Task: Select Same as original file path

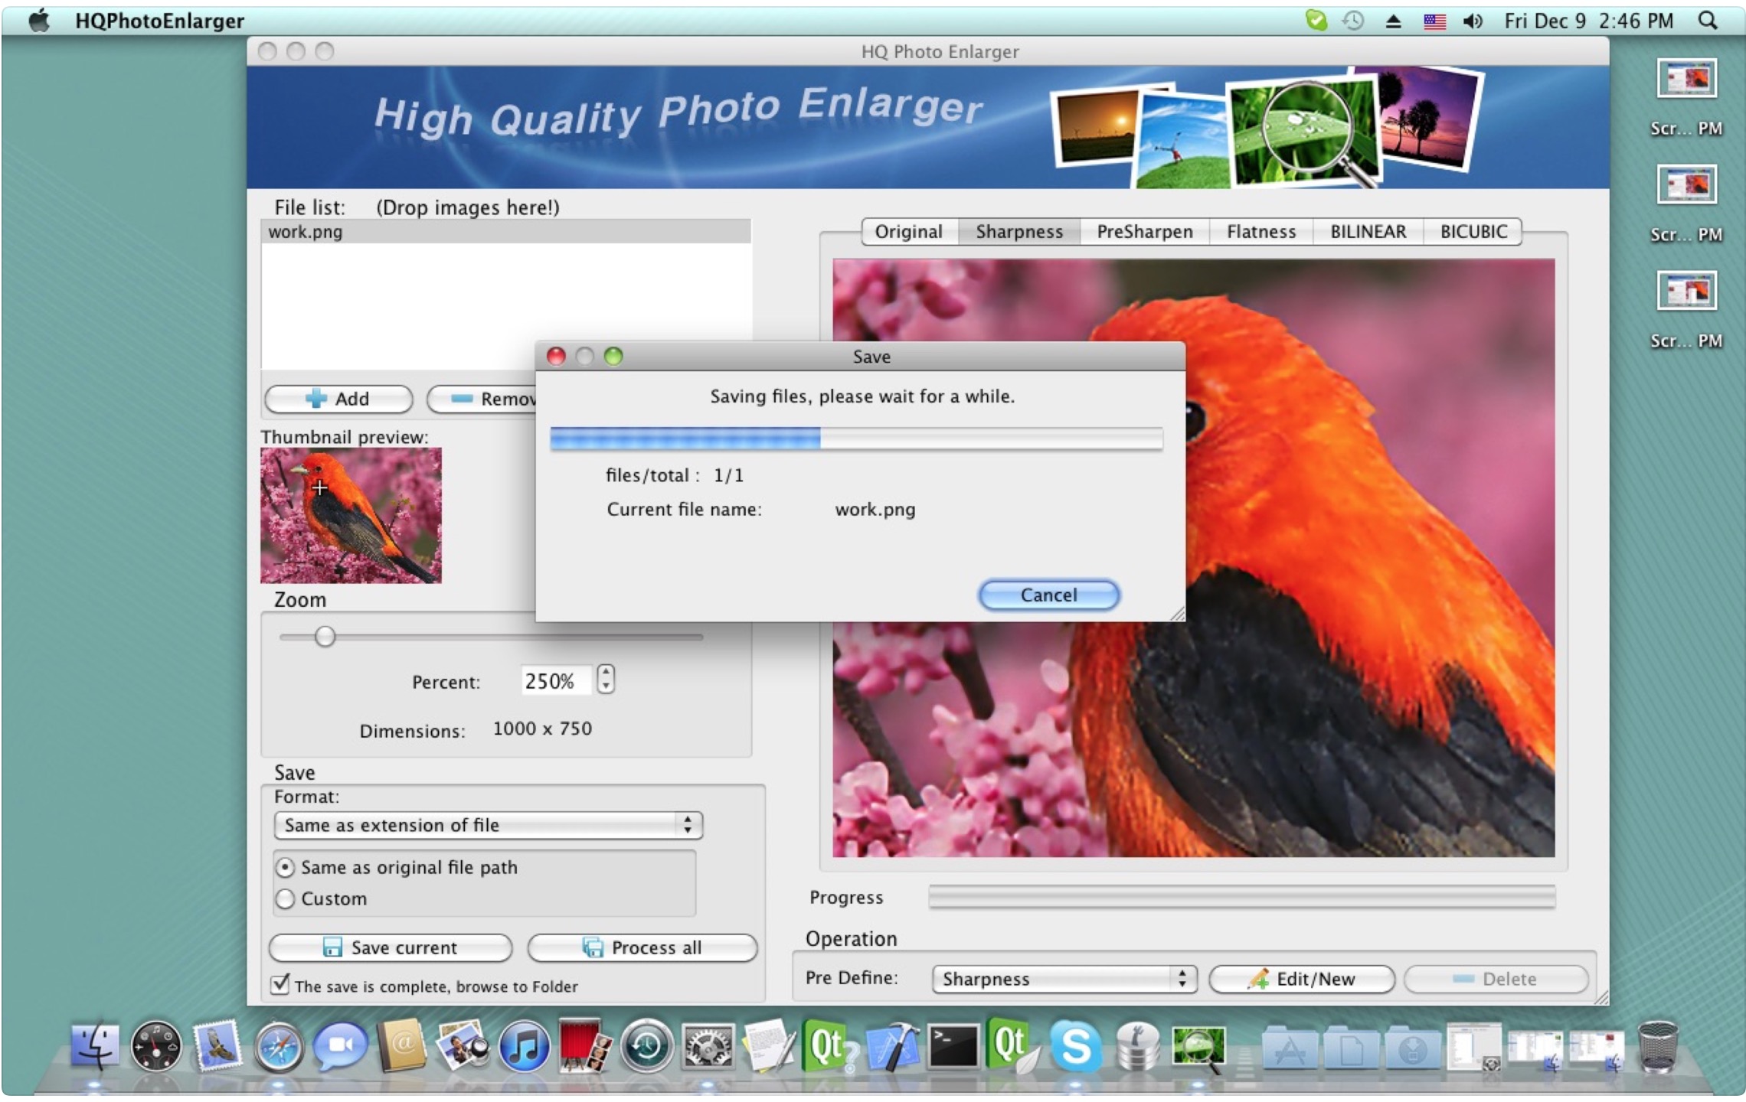Action: click(286, 867)
